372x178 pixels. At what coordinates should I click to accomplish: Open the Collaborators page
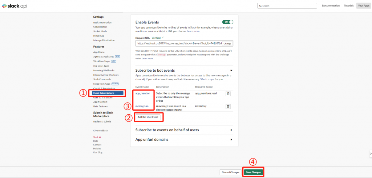point(100,27)
